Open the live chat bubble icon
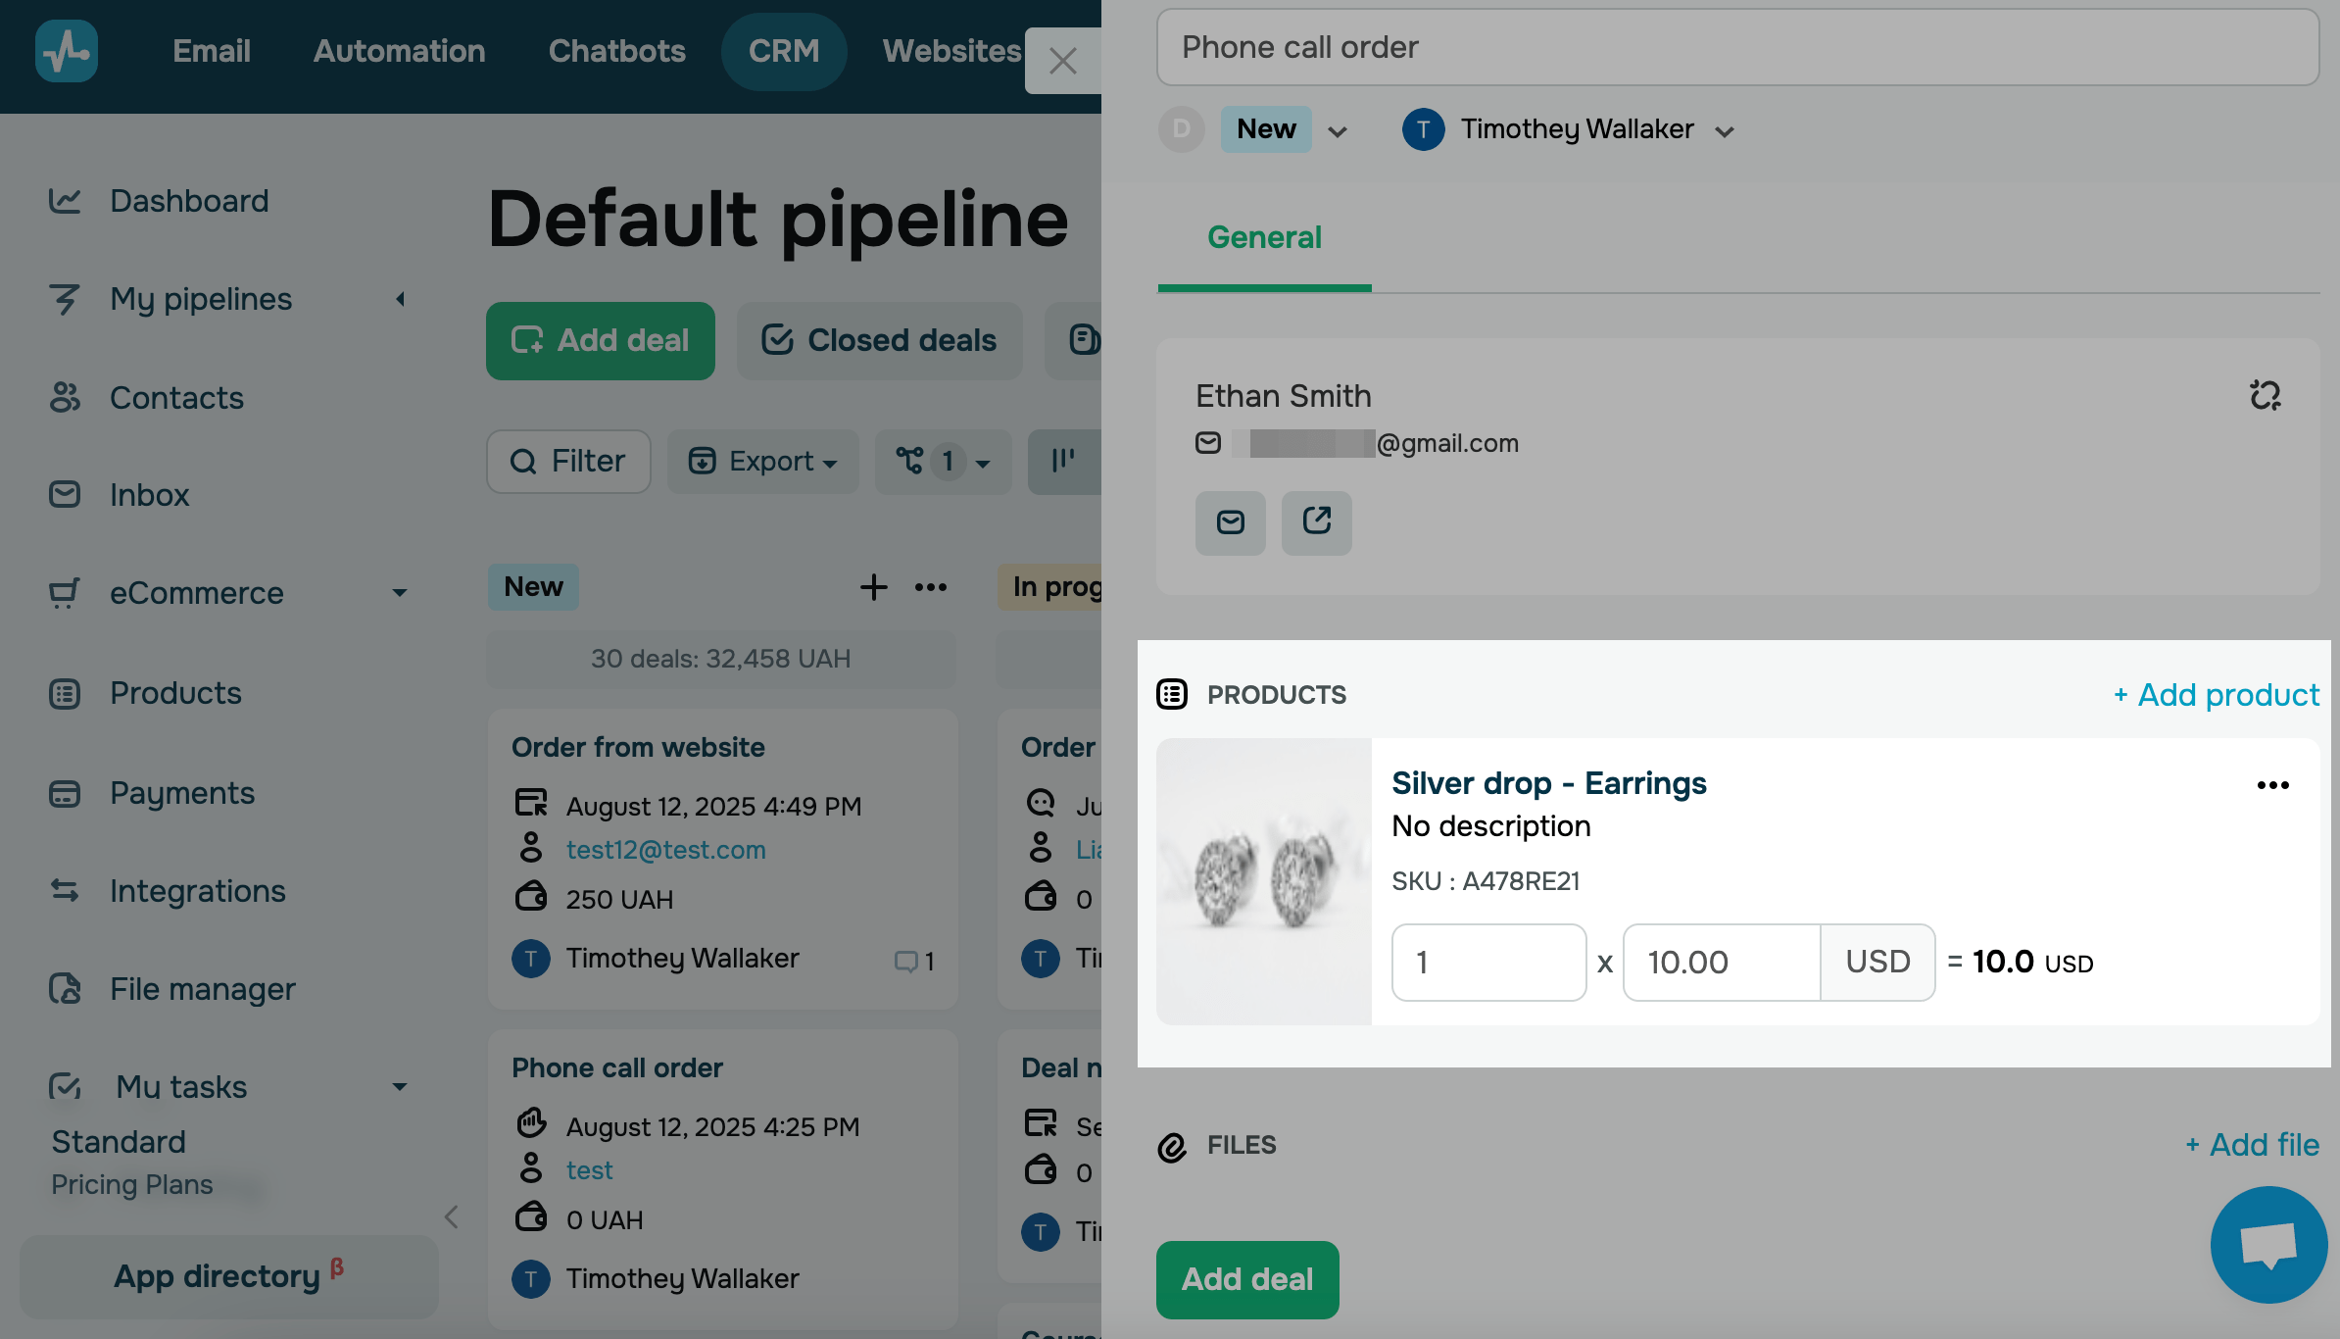The image size is (2340, 1339). pyautogui.click(x=2268, y=1245)
